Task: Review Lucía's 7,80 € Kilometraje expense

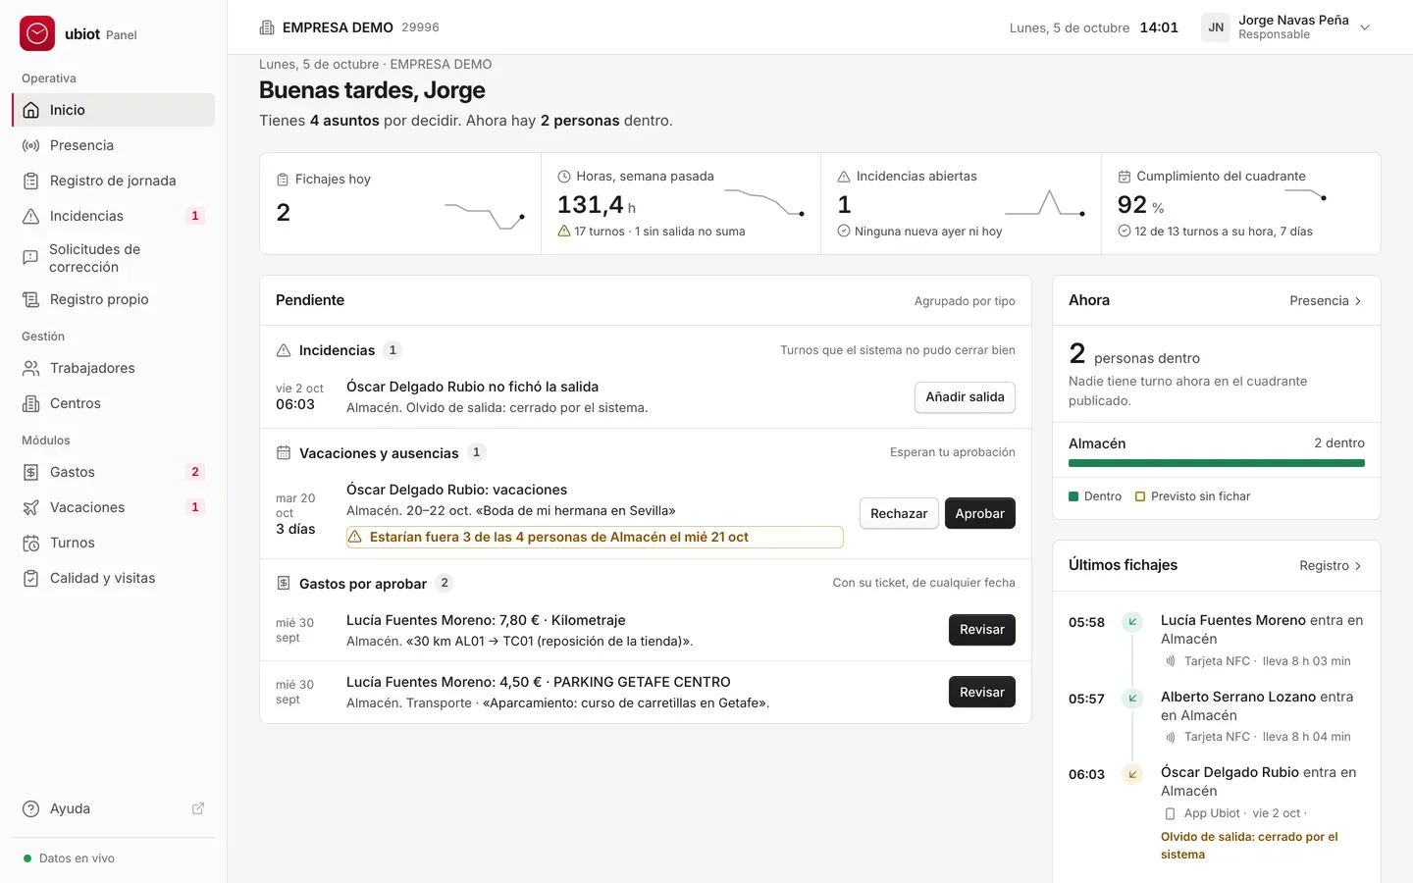Action: click(982, 630)
